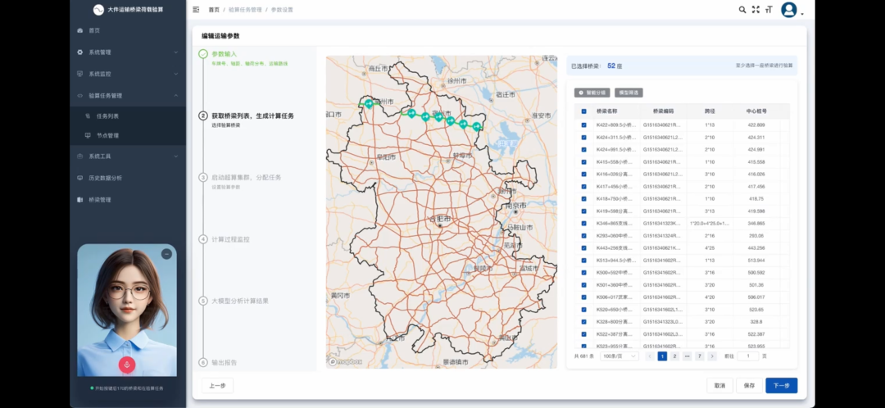Click the 下一步 button
Viewport: 885px width, 408px height.
[x=781, y=385]
